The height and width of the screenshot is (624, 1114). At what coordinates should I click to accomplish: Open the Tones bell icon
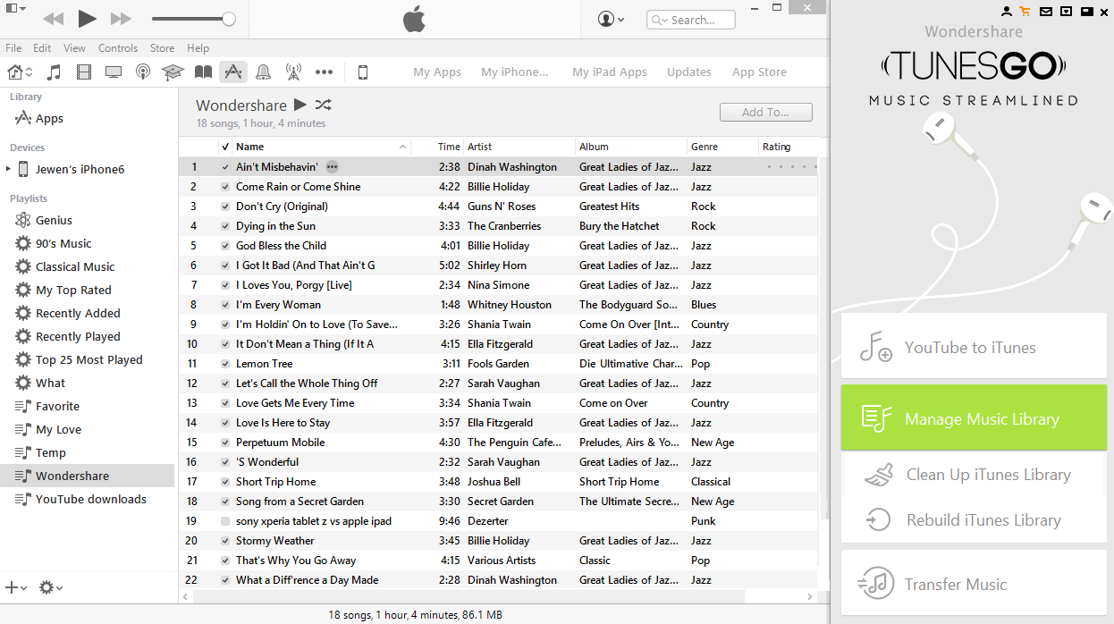264,72
